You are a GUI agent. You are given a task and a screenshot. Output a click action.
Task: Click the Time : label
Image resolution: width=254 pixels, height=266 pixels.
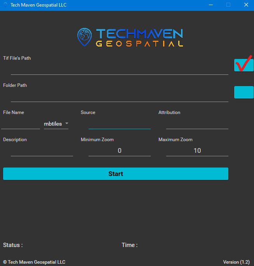point(129,245)
